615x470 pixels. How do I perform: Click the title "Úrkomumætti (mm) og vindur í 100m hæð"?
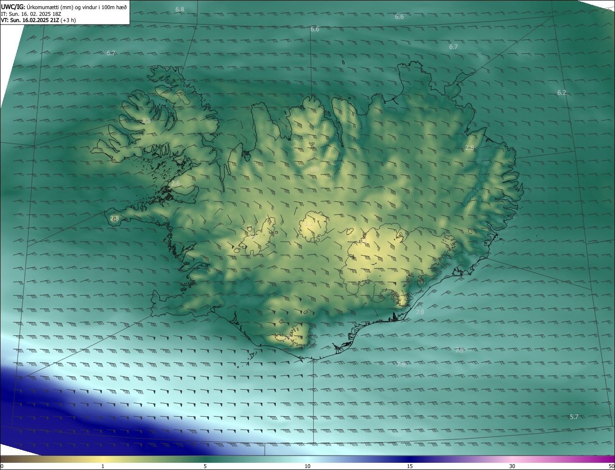(x=76, y=7)
